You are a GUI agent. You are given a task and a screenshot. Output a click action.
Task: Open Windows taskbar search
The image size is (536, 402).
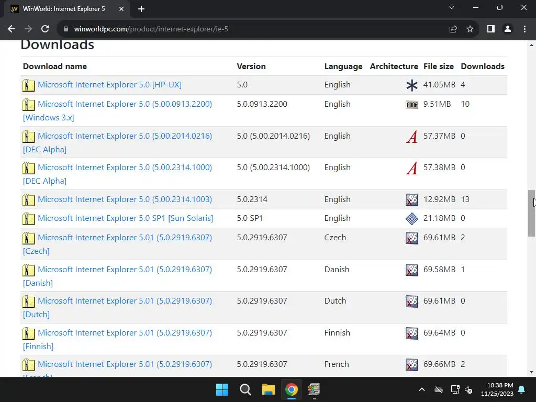tap(245, 389)
